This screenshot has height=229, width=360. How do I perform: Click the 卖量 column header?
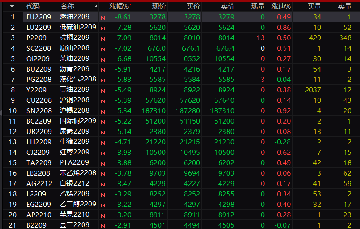pyautogui.click(x=345, y=6)
